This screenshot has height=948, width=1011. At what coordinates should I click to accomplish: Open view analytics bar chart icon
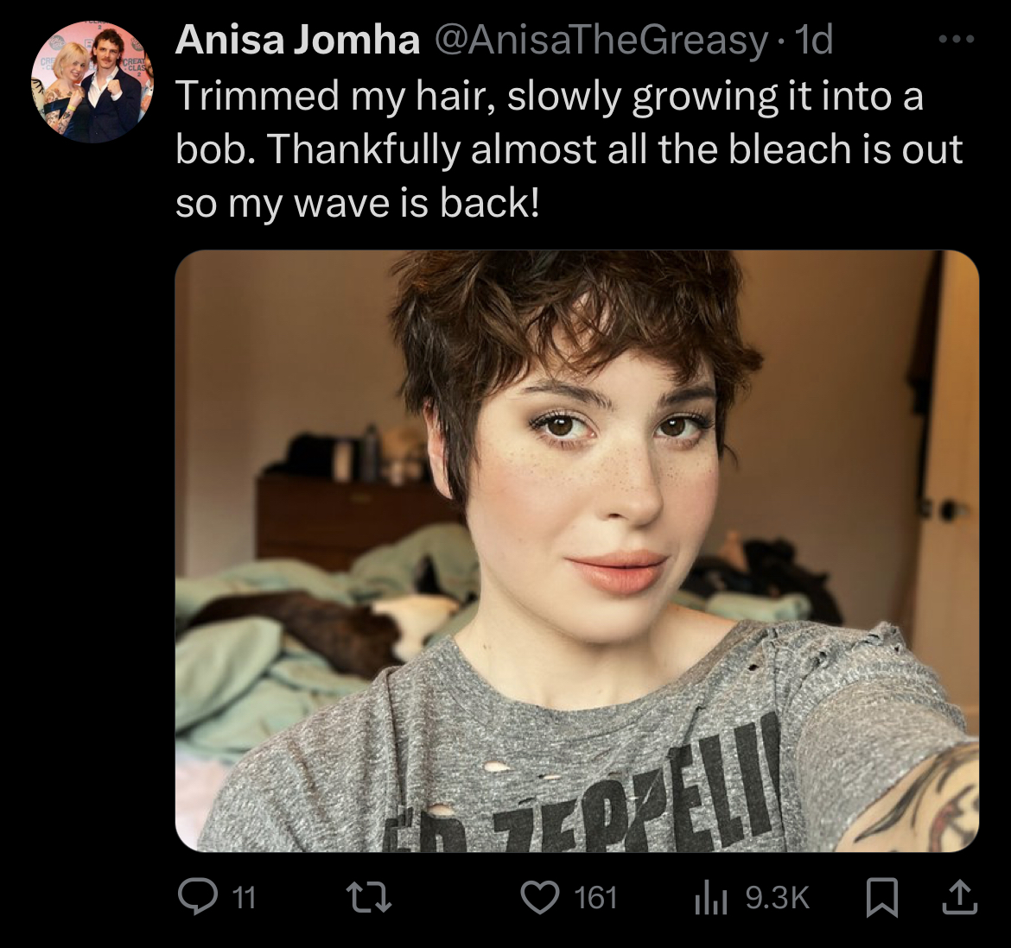[x=711, y=898]
